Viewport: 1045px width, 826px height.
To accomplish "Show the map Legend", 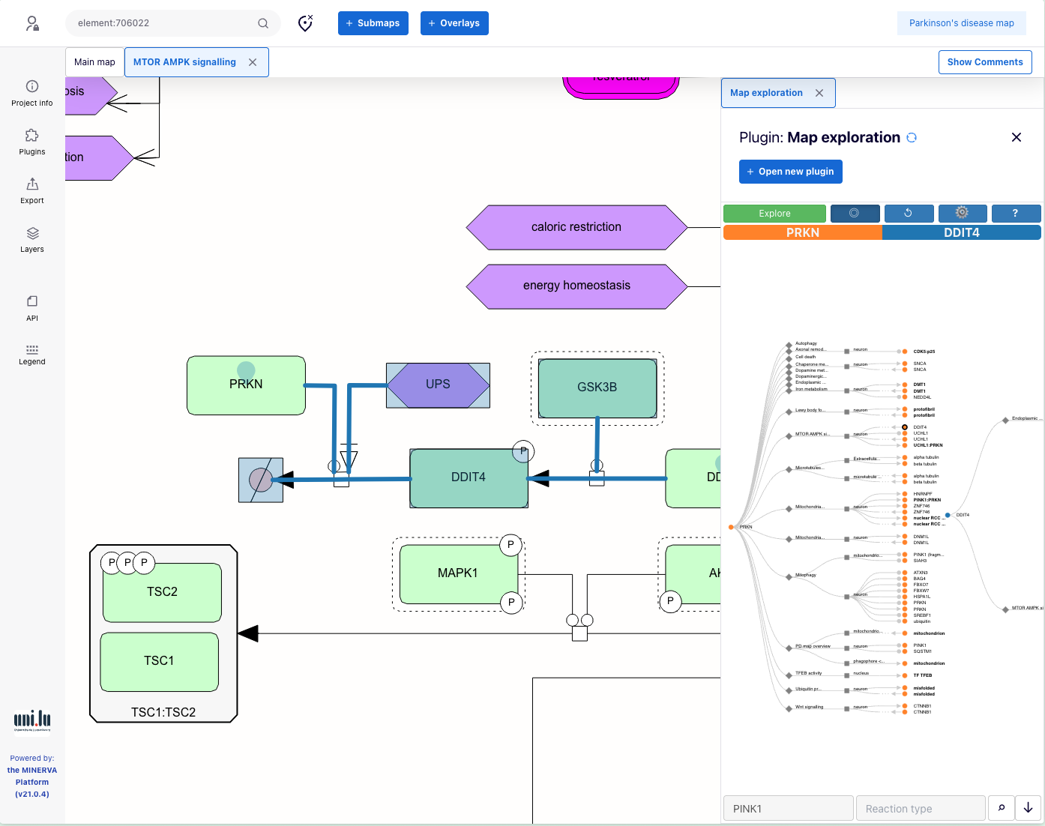I will [x=32, y=355].
